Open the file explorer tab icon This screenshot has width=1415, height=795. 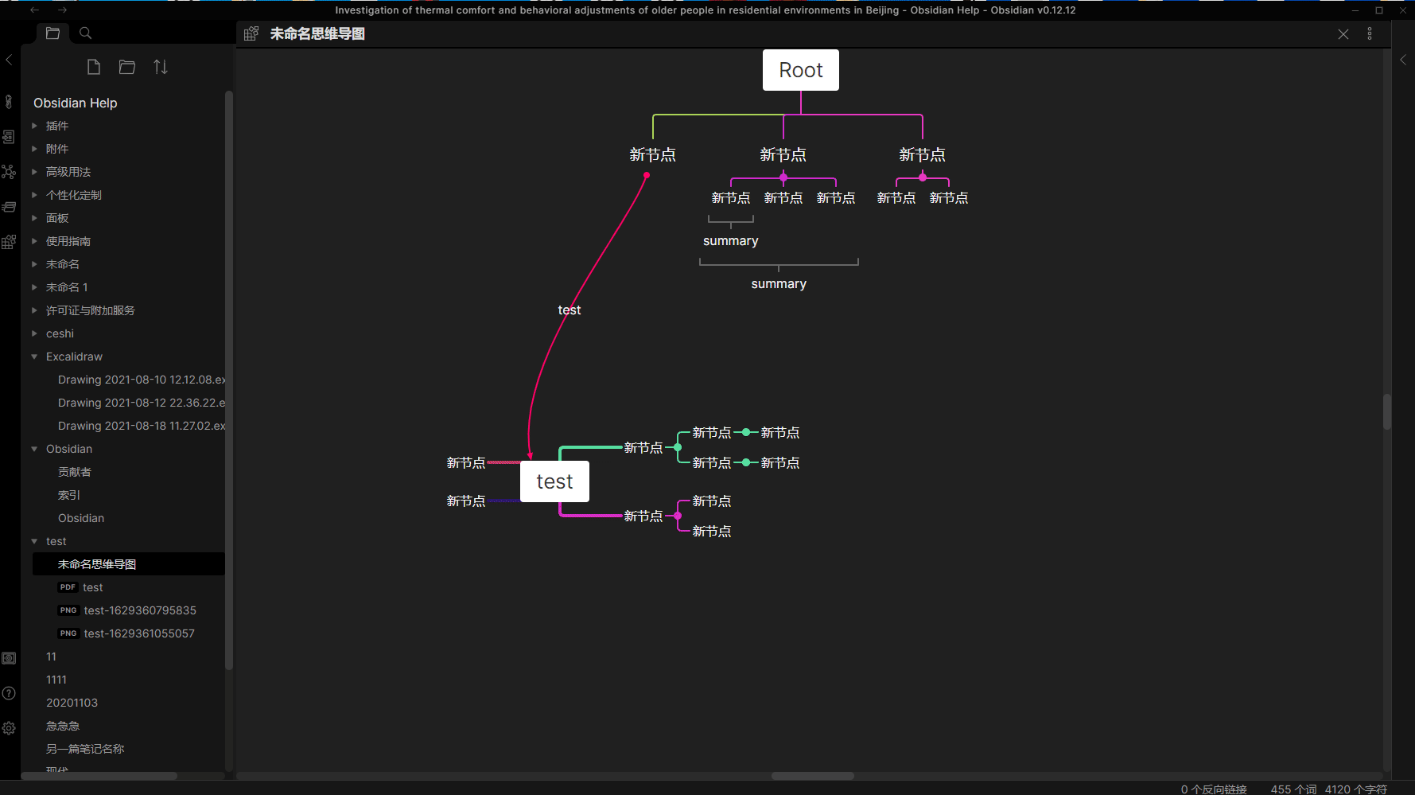52,33
